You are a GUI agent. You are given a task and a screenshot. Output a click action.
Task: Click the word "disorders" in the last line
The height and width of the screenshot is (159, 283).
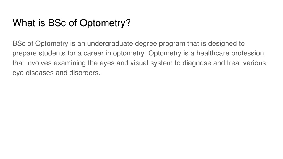(85, 73)
